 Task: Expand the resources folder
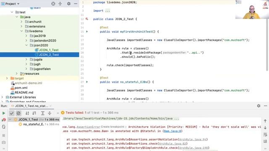point(17,73)
